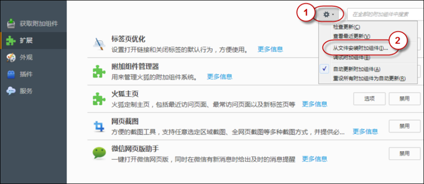Click the 标签页优化 extension icon
This screenshot has width=424, height=184.
point(99,44)
